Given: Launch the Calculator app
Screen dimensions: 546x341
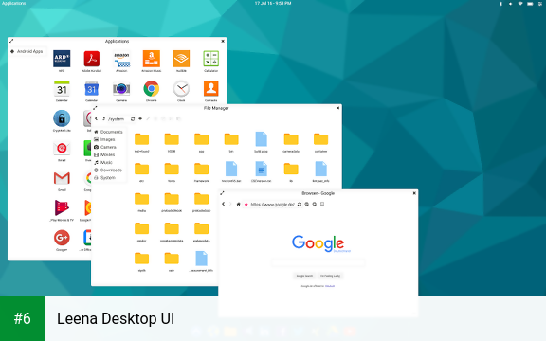Looking at the screenshot, I should click(x=211, y=59).
